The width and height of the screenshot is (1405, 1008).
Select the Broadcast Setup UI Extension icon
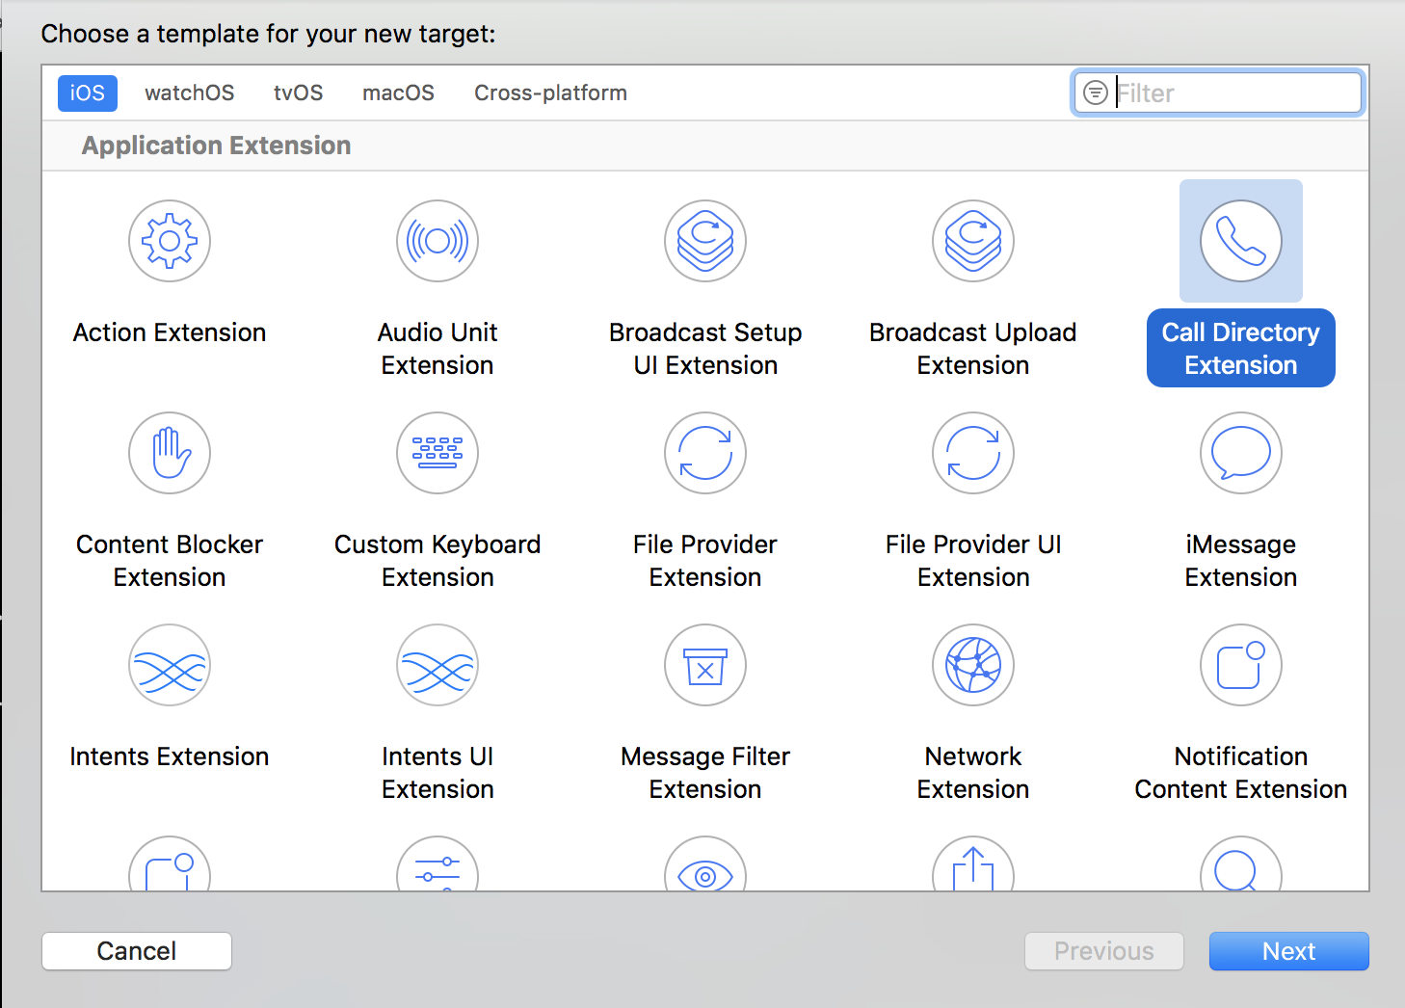tap(705, 241)
